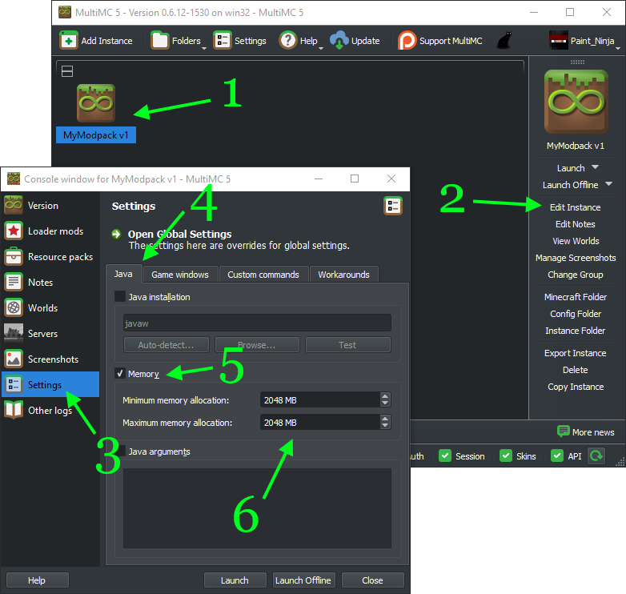
Task: Click the settings icon beside Settings heading
Action: click(x=393, y=206)
